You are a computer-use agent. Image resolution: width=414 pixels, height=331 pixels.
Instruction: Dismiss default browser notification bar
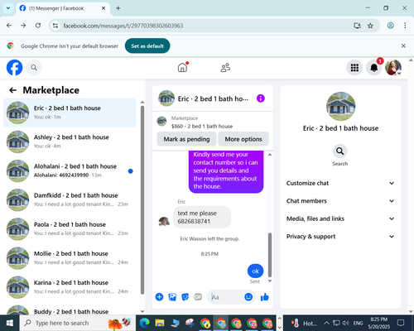pos(403,46)
